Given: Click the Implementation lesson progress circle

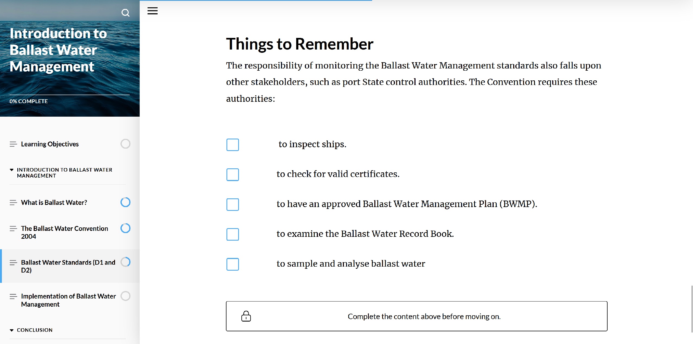Looking at the screenshot, I should [125, 296].
